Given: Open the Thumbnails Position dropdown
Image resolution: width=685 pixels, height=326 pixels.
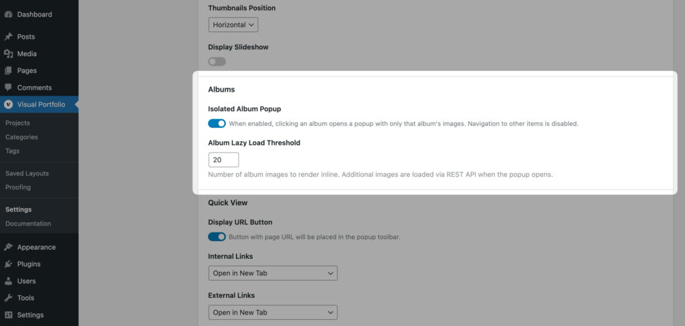Looking at the screenshot, I should click(233, 25).
